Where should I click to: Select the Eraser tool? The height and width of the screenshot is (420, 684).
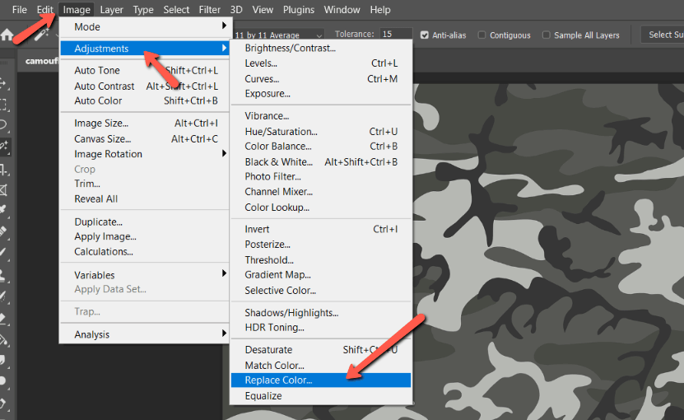4,318
